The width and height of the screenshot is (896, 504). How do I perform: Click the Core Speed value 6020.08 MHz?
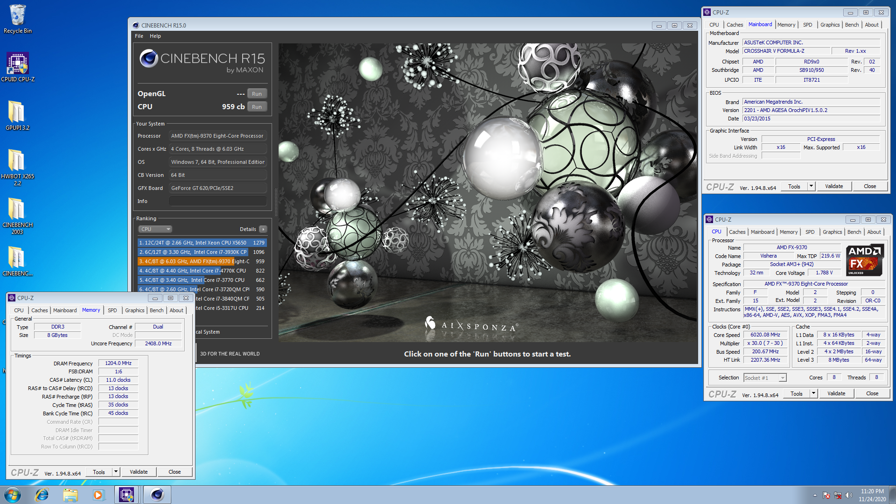[765, 335]
